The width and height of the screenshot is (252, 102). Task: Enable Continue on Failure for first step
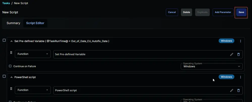[x=10, y=66]
